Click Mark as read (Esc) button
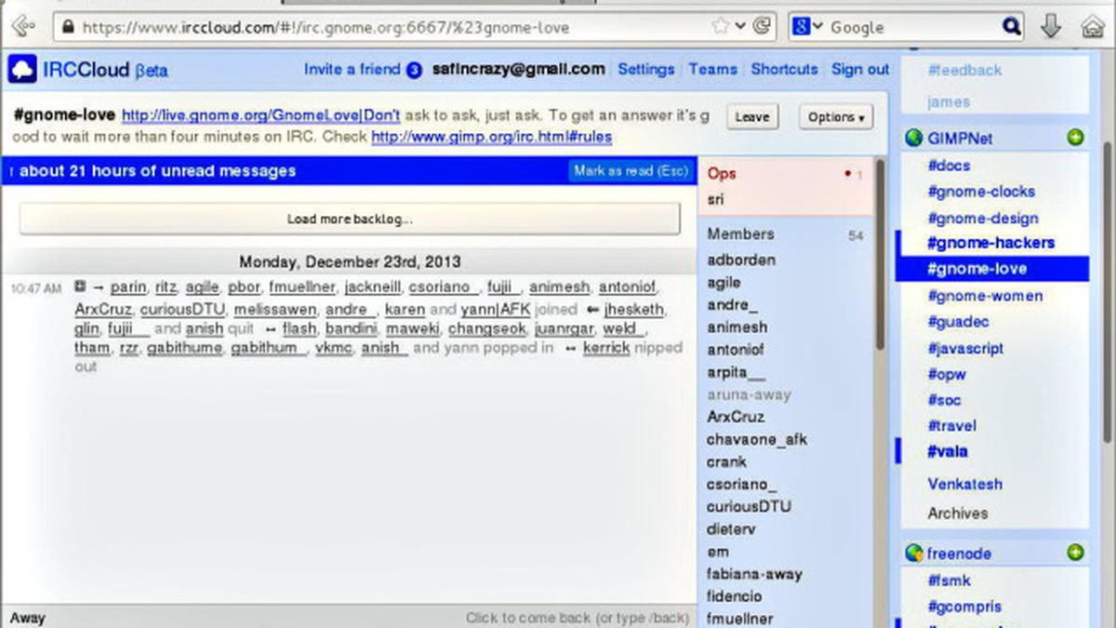Image resolution: width=1116 pixels, height=628 pixels. (x=631, y=171)
